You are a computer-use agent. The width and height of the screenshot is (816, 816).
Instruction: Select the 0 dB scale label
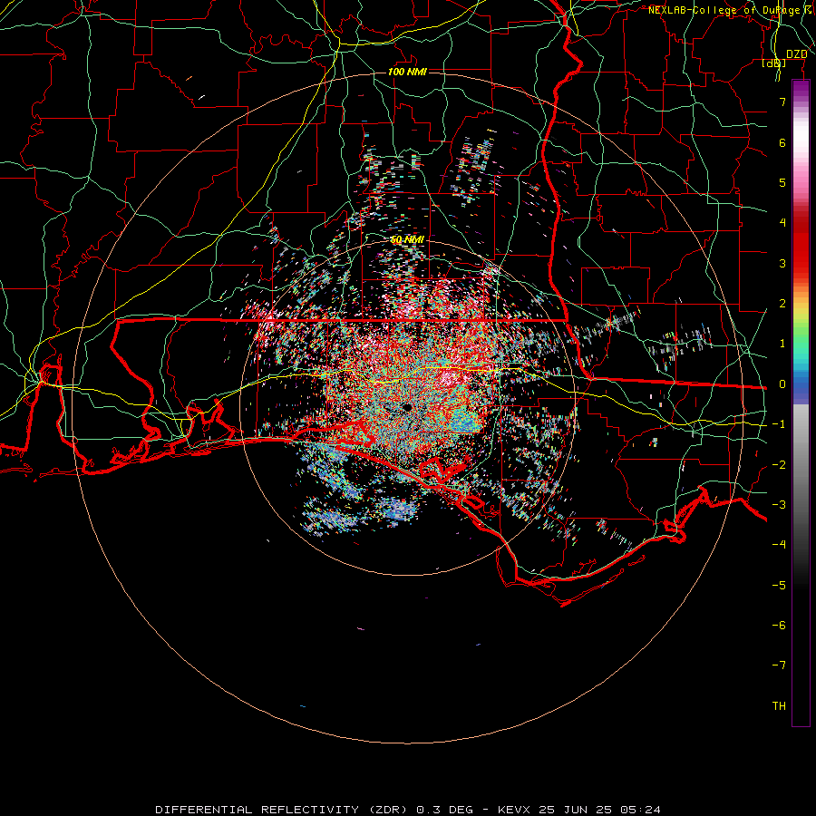782,384
